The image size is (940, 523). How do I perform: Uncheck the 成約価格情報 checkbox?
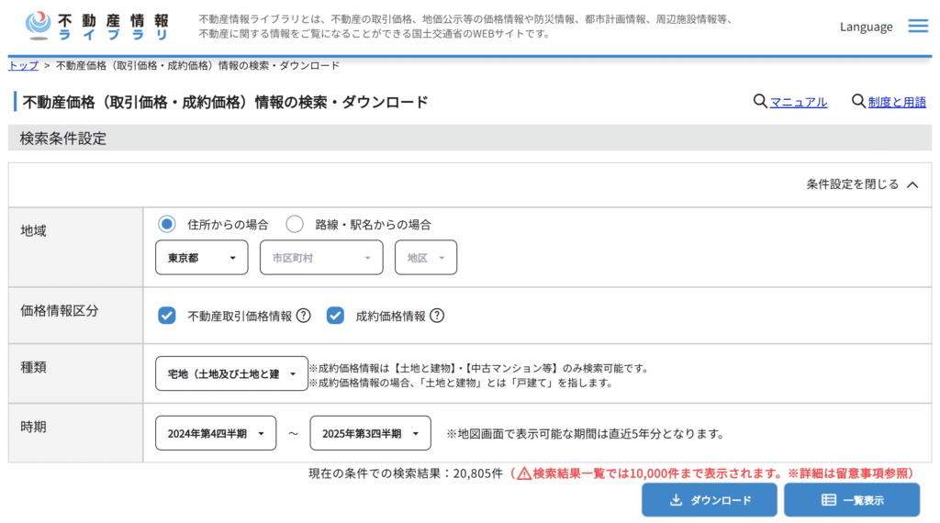pyautogui.click(x=335, y=316)
